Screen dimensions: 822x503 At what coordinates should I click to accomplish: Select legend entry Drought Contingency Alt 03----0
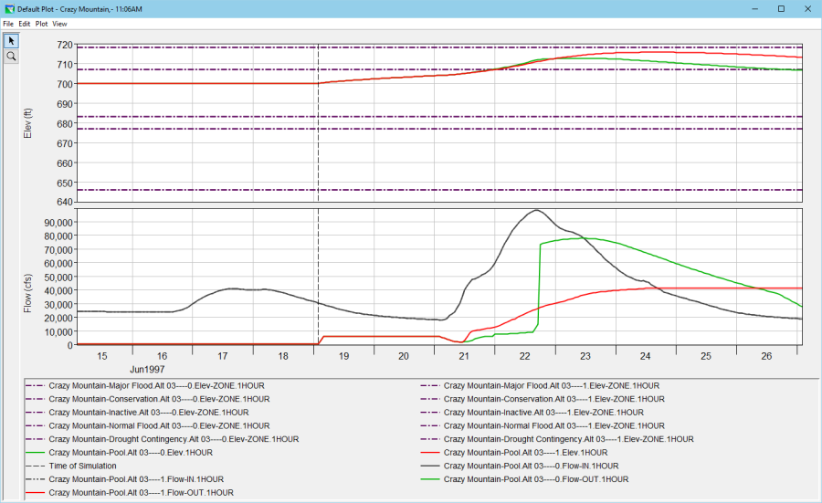point(163,439)
